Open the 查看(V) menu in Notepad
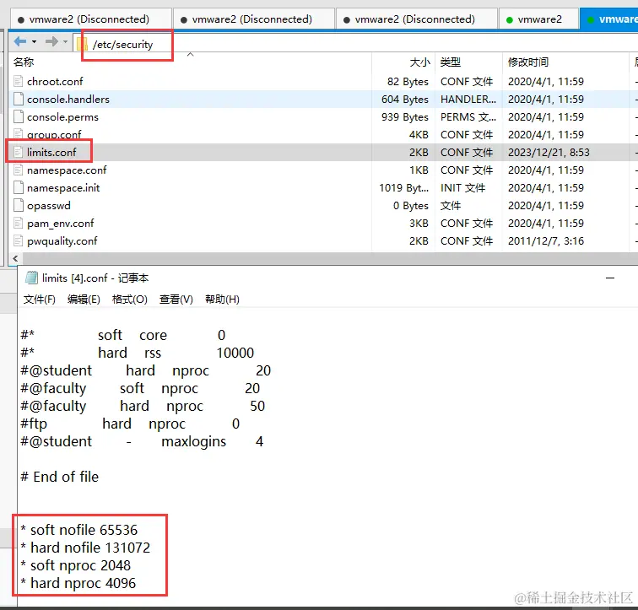The image size is (638, 610). point(176,300)
